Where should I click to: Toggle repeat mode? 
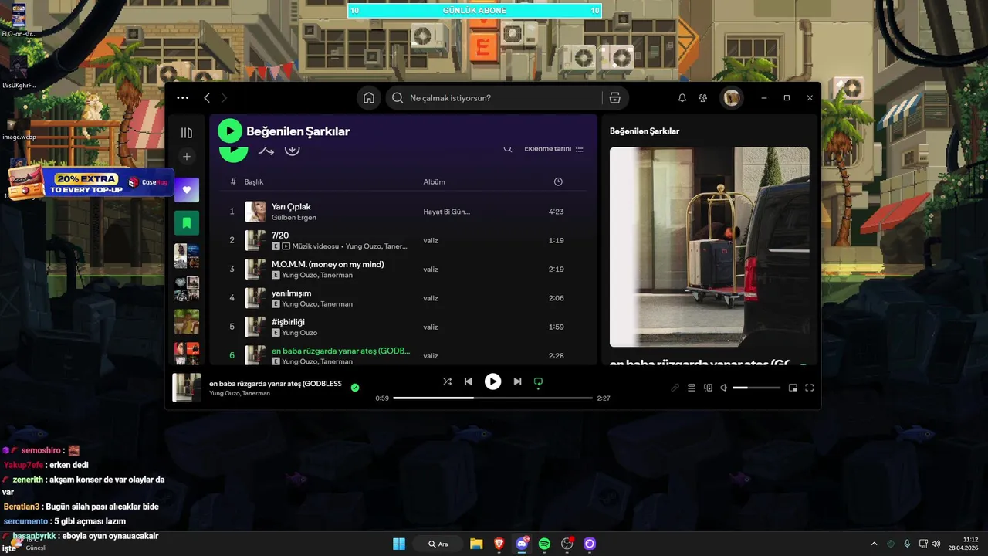click(538, 381)
